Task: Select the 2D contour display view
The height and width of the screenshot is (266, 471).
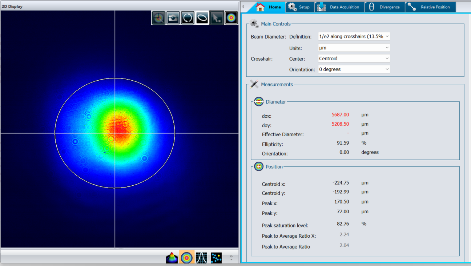Action: point(187,258)
